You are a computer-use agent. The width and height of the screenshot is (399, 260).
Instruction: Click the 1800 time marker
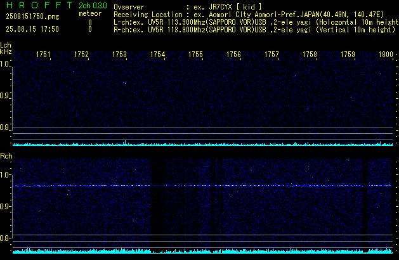coord(386,55)
